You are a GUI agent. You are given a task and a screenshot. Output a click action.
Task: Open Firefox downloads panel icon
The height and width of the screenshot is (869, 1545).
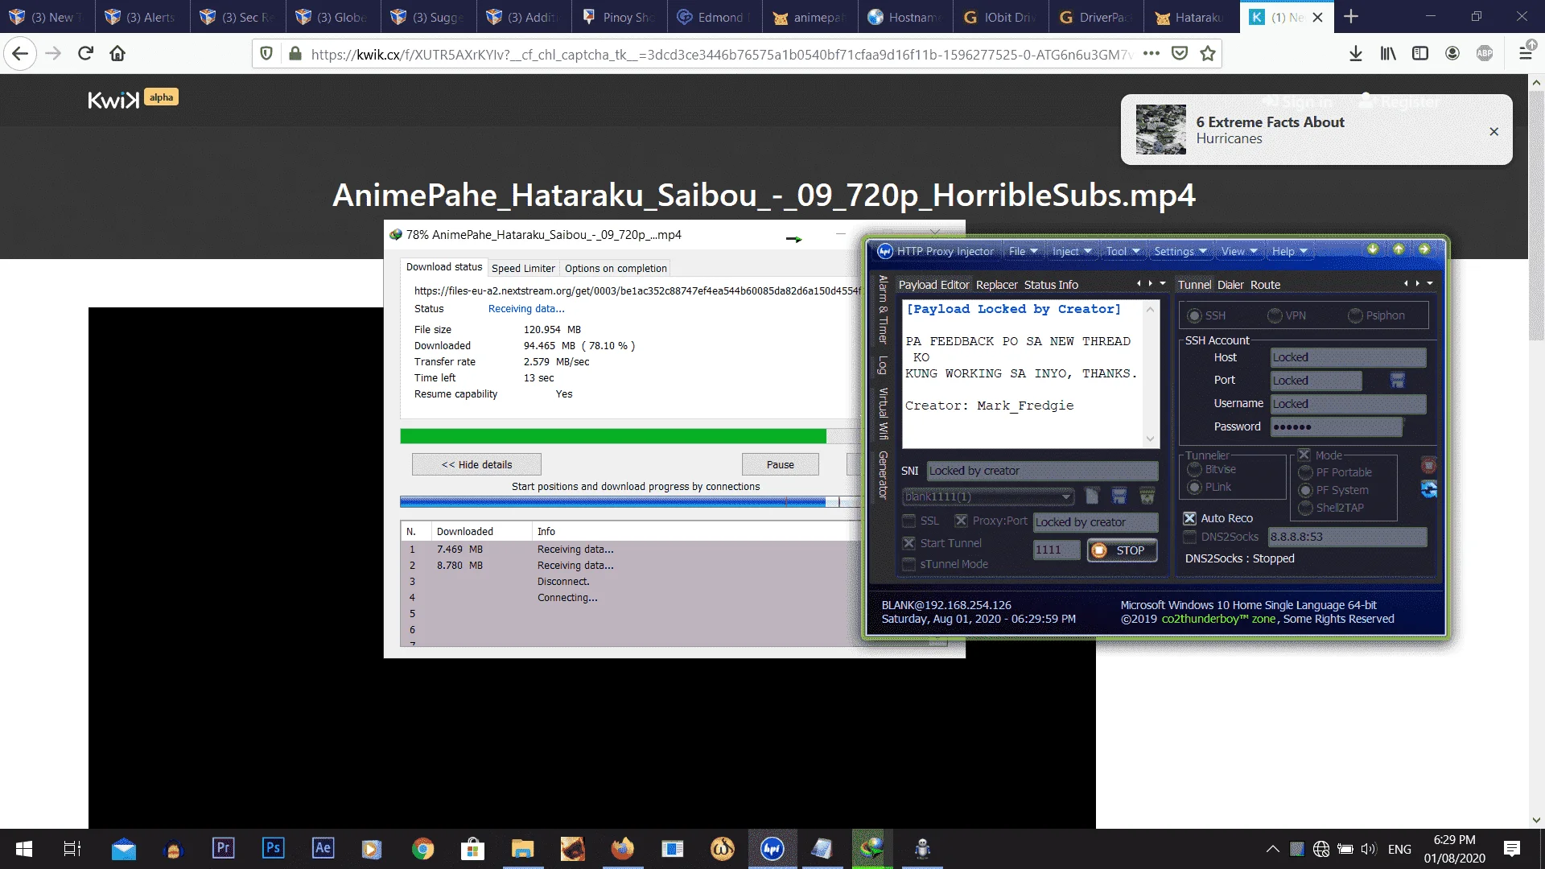point(1356,53)
